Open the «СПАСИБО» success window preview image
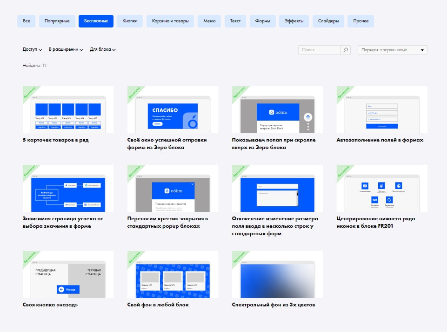Viewport: 447px width, 332px height. (x=173, y=110)
